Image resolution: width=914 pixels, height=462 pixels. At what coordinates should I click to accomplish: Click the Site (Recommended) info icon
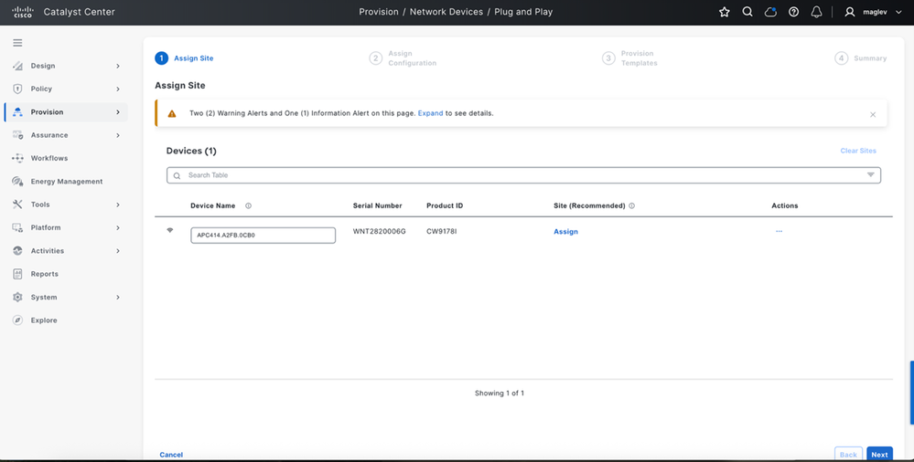tap(632, 206)
